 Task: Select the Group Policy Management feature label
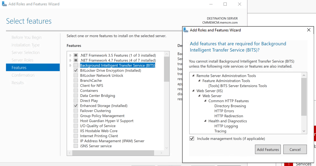(102, 116)
